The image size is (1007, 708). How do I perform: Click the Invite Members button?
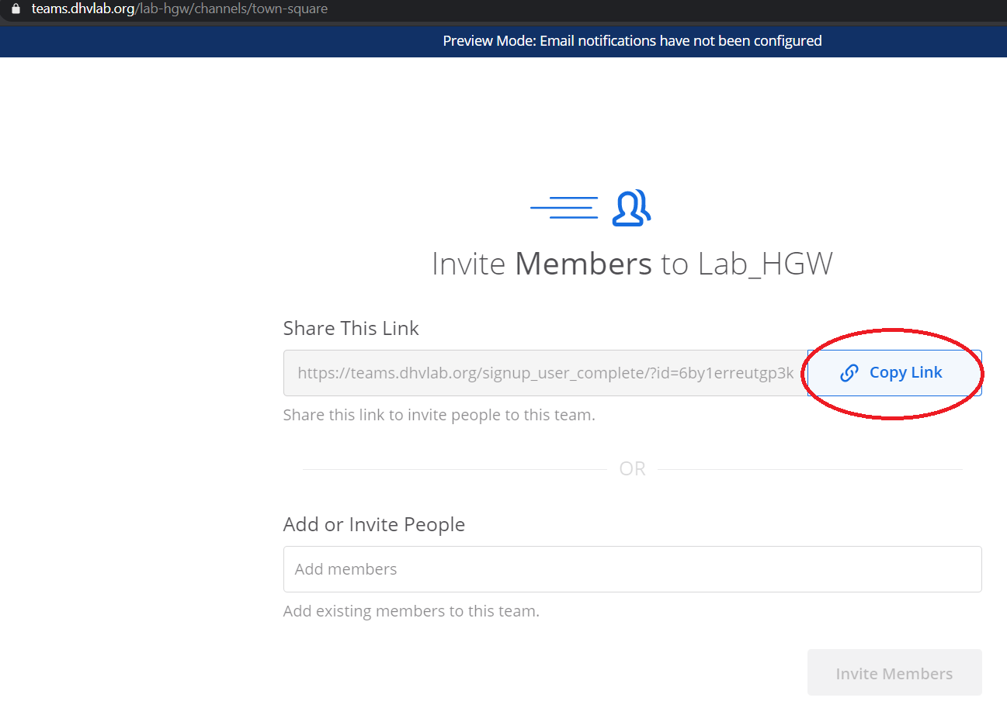[x=894, y=673]
